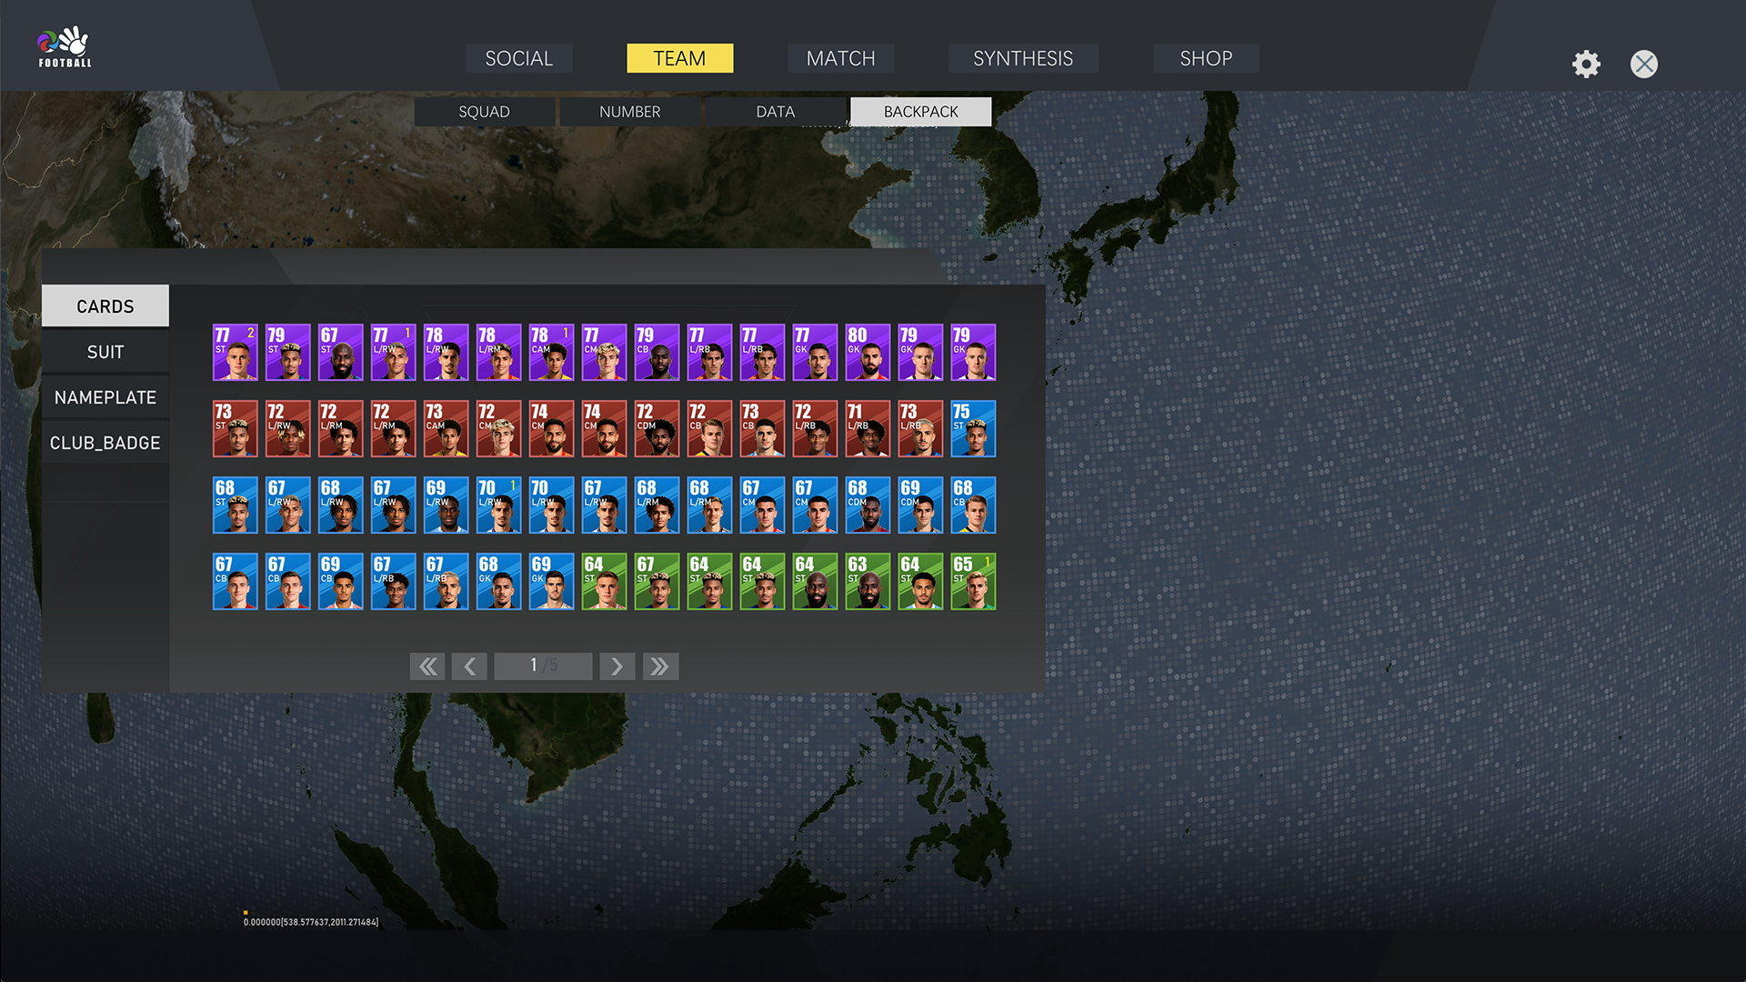Select the blue 69 CB card
This screenshot has width=1746, height=982.
(341, 581)
